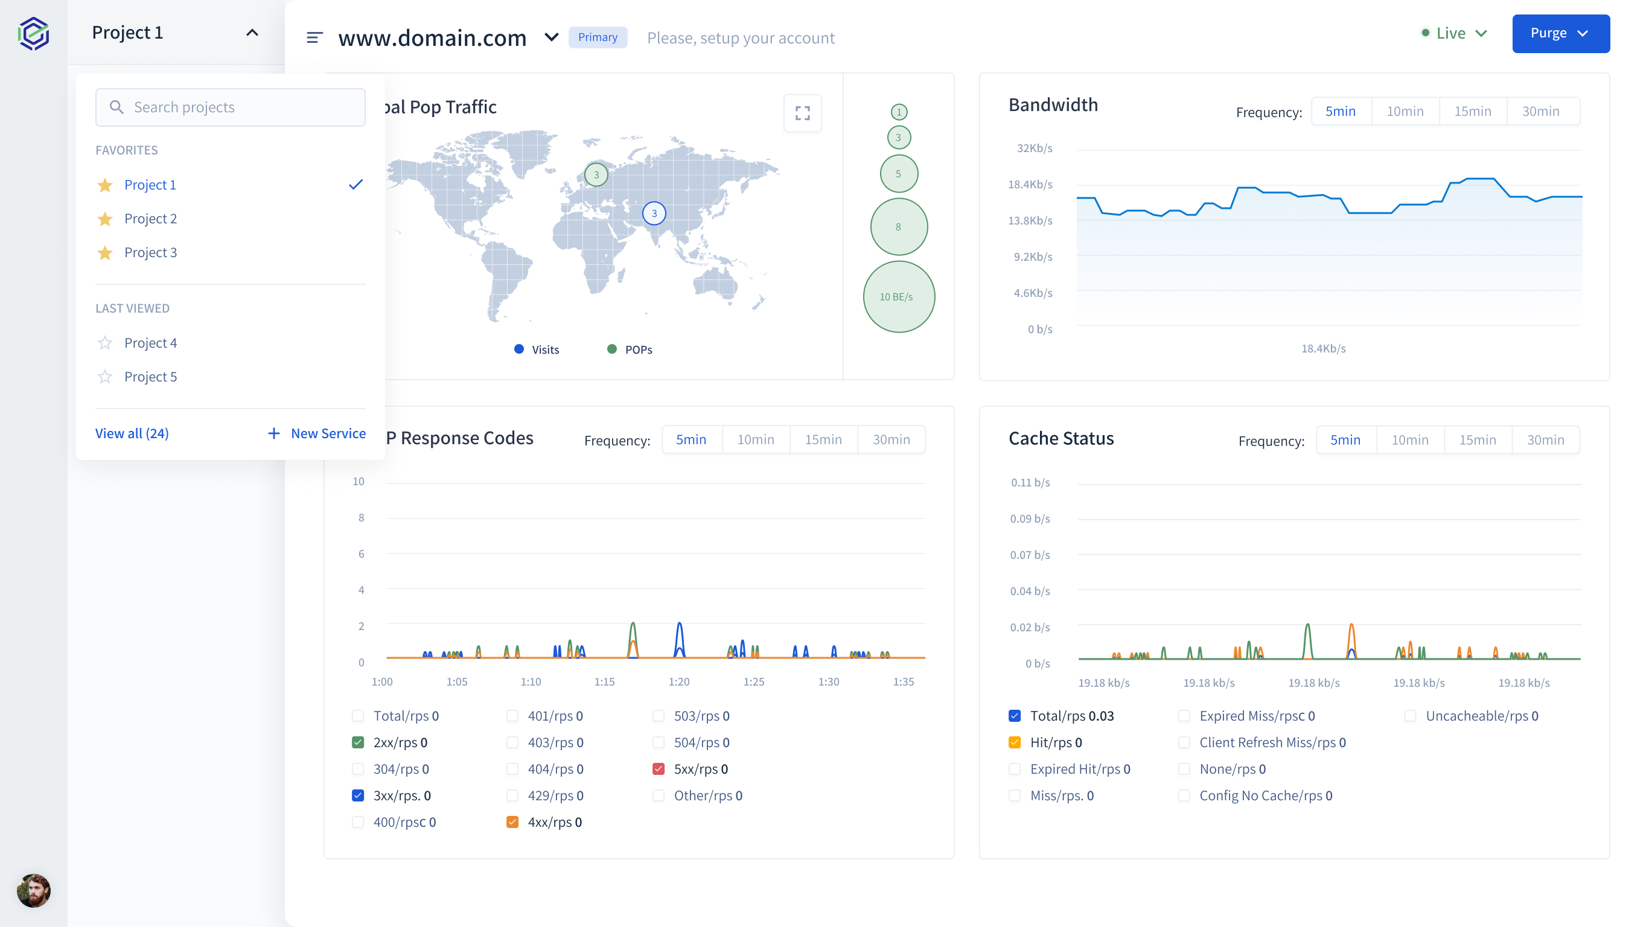Image resolution: width=1649 pixels, height=927 pixels.
Task: Uncheck the 2xx/rps checkbox
Action: click(358, 742)
